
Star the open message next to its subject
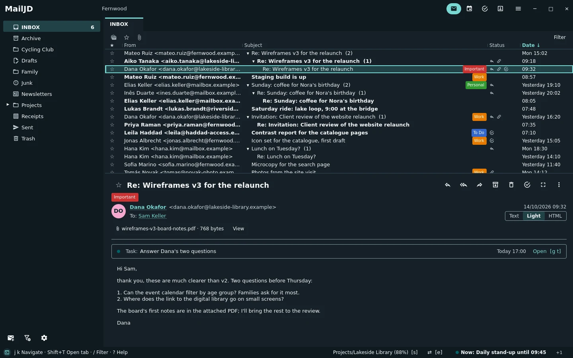point(119,185)
